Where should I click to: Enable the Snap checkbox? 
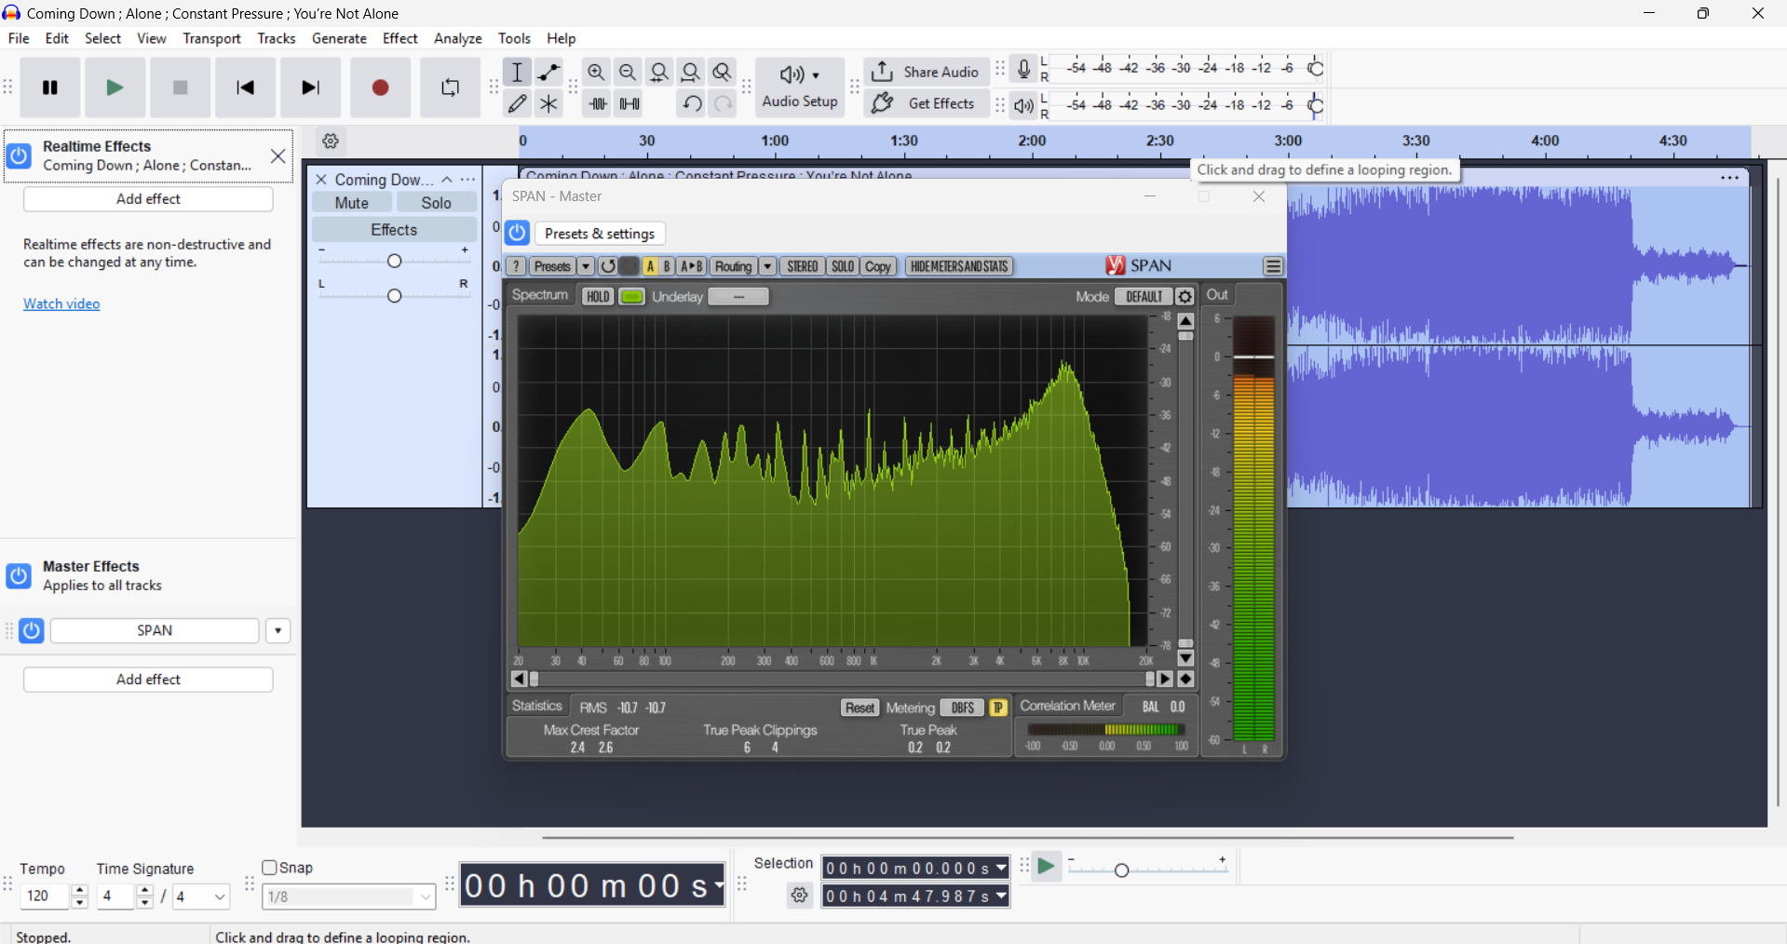(270, 868)
